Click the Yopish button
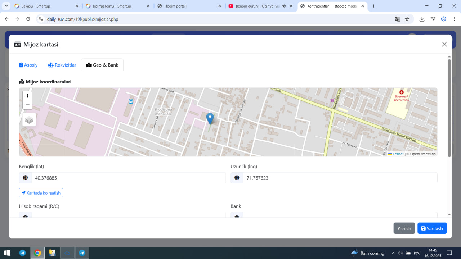This screenshot has width=461, height=259. pyautogui.click(x=404, y=228)
